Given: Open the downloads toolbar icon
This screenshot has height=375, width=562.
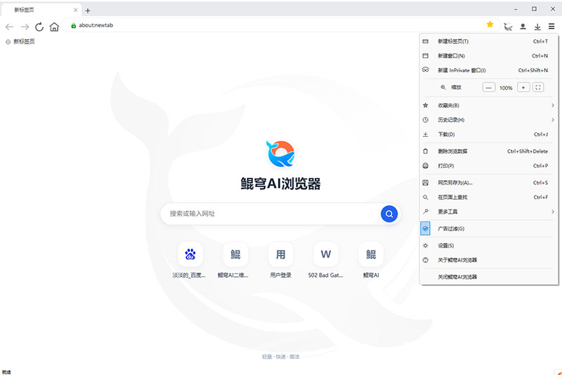Looking at the screenshot, I should coord(537,27).
